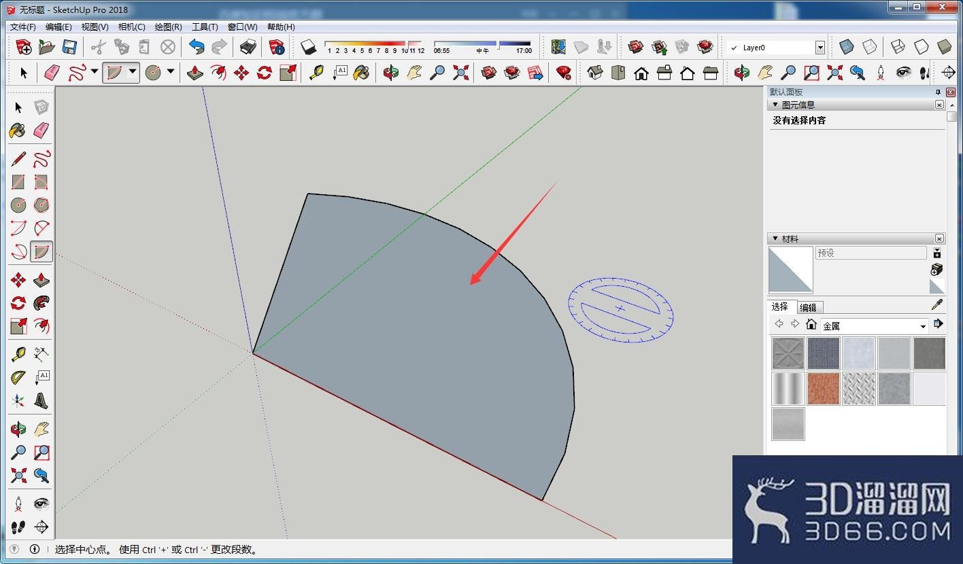Screen dimensions: 963x564
Task: Open the 绘图(R) menu
Action: tap(168, 27)
